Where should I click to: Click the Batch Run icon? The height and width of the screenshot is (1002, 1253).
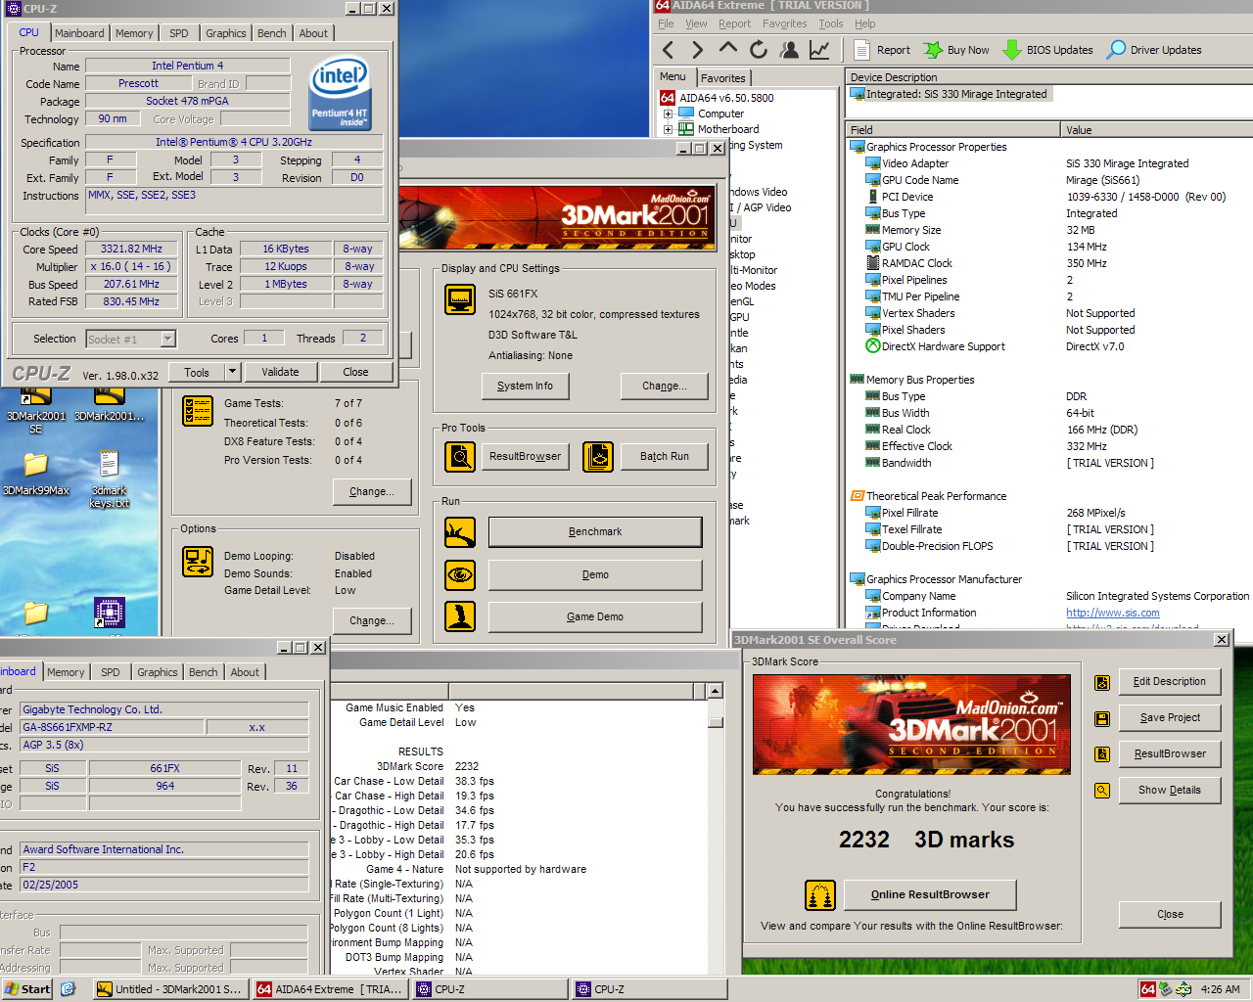pos(598,456)
